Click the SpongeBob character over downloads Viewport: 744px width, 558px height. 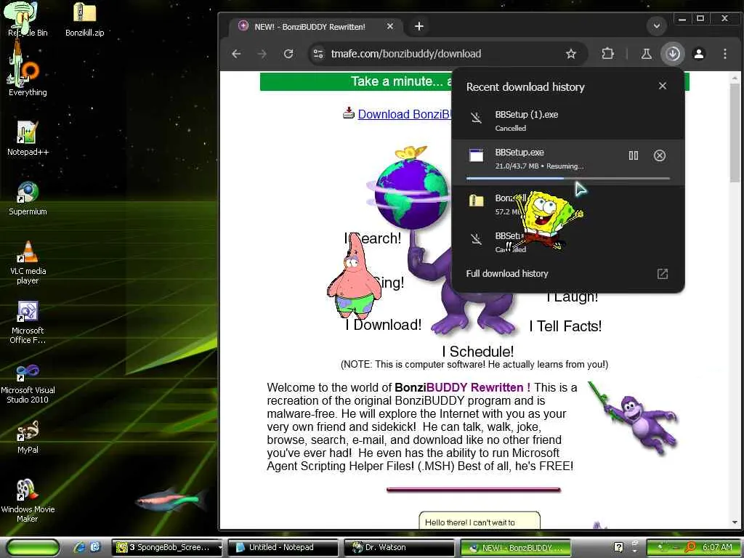(546, 219)
